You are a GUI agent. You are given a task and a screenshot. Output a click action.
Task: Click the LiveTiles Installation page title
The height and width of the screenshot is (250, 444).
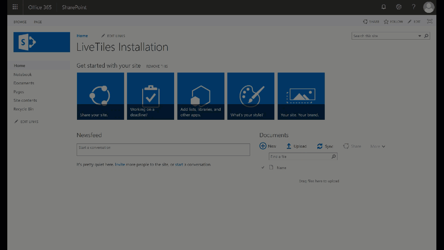(122, 47)
